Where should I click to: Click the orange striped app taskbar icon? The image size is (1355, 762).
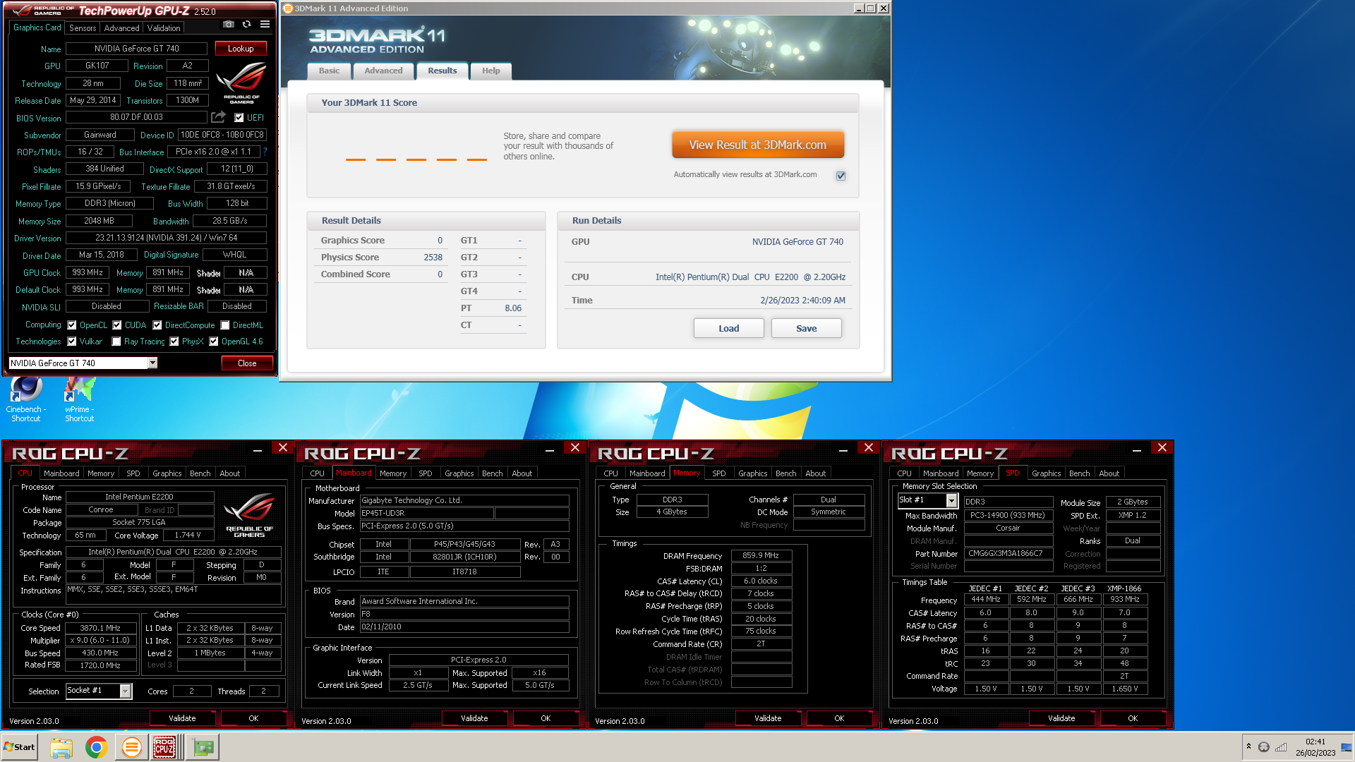[x=131, y=747]
